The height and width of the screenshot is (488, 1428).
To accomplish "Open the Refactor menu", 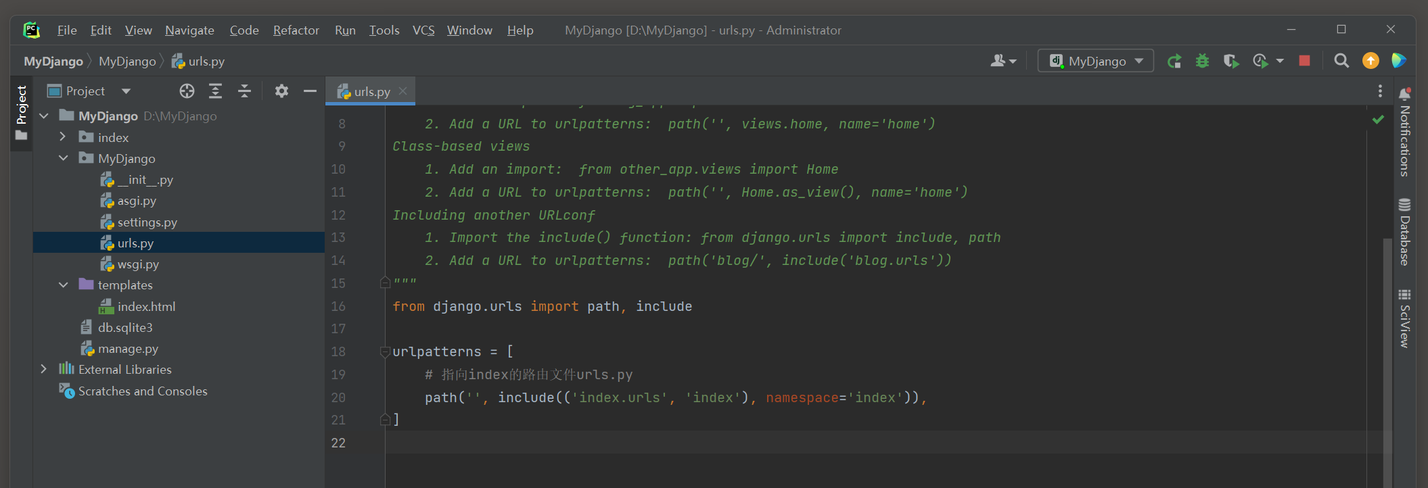I will [x=296, y=30].
